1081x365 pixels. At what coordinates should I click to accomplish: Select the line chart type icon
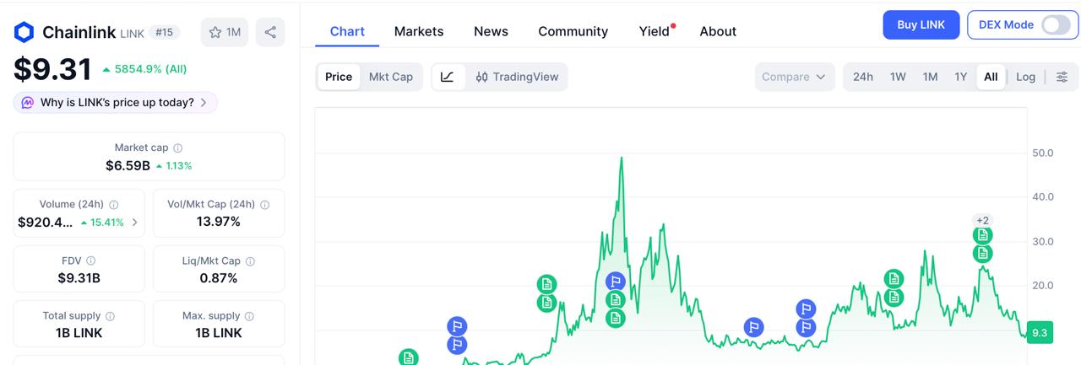click(x=448, y=77)
